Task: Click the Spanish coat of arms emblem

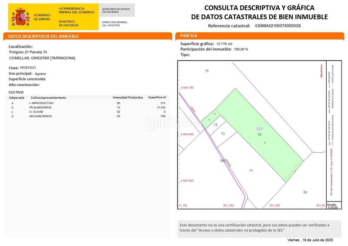Action: [20, 17]
